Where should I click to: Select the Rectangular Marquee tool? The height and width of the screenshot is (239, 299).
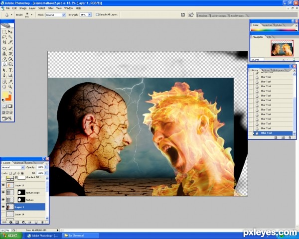[4, 32]
